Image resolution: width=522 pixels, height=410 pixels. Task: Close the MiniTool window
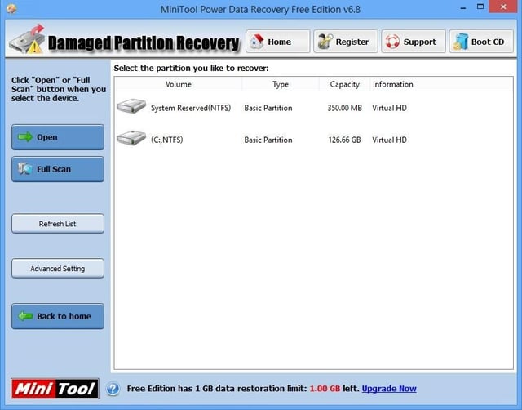pos(503,7)
